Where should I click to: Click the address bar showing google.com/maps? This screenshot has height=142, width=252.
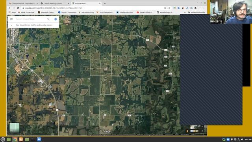tap(93, 8)
